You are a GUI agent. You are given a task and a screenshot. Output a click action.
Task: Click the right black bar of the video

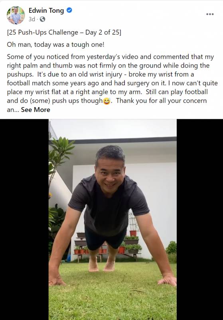(x=200, y=219)
